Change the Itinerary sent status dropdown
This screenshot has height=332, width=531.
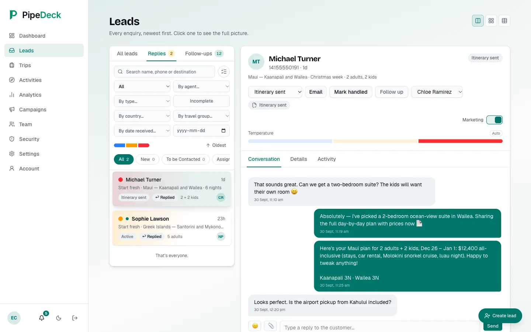pyautogui.click(x=275, y=92)
